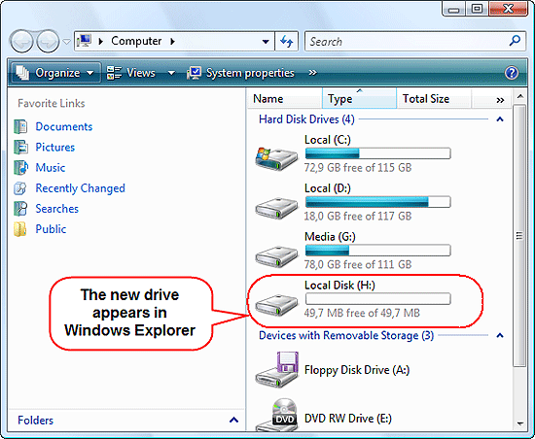Open the recent pages dropdown beside Forward

coord(67,42)
